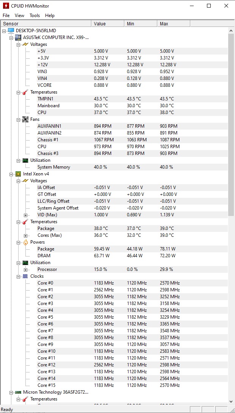Click the vertical scrollbar thumb
The height and width of the screenshot is (413, 235).
click(x=231, y=125)
